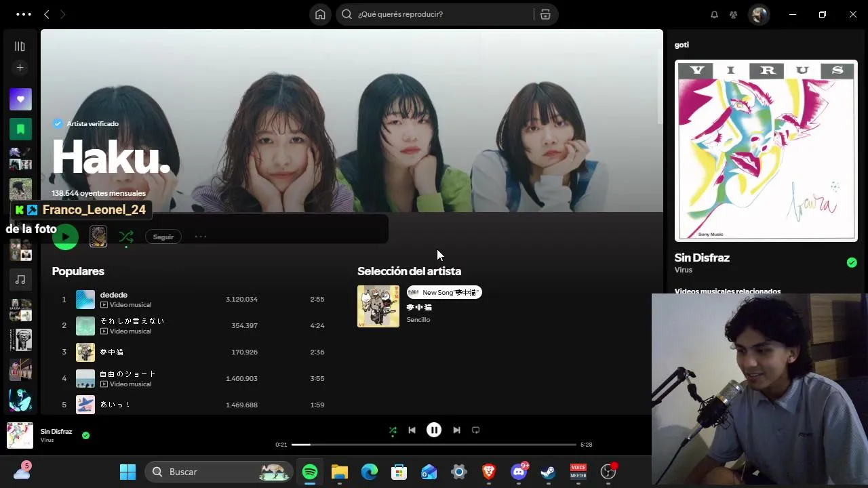Viewport: 868px width, 488px height.
Task: Open weather widget in taskbar corner
Action: [22, 471]
